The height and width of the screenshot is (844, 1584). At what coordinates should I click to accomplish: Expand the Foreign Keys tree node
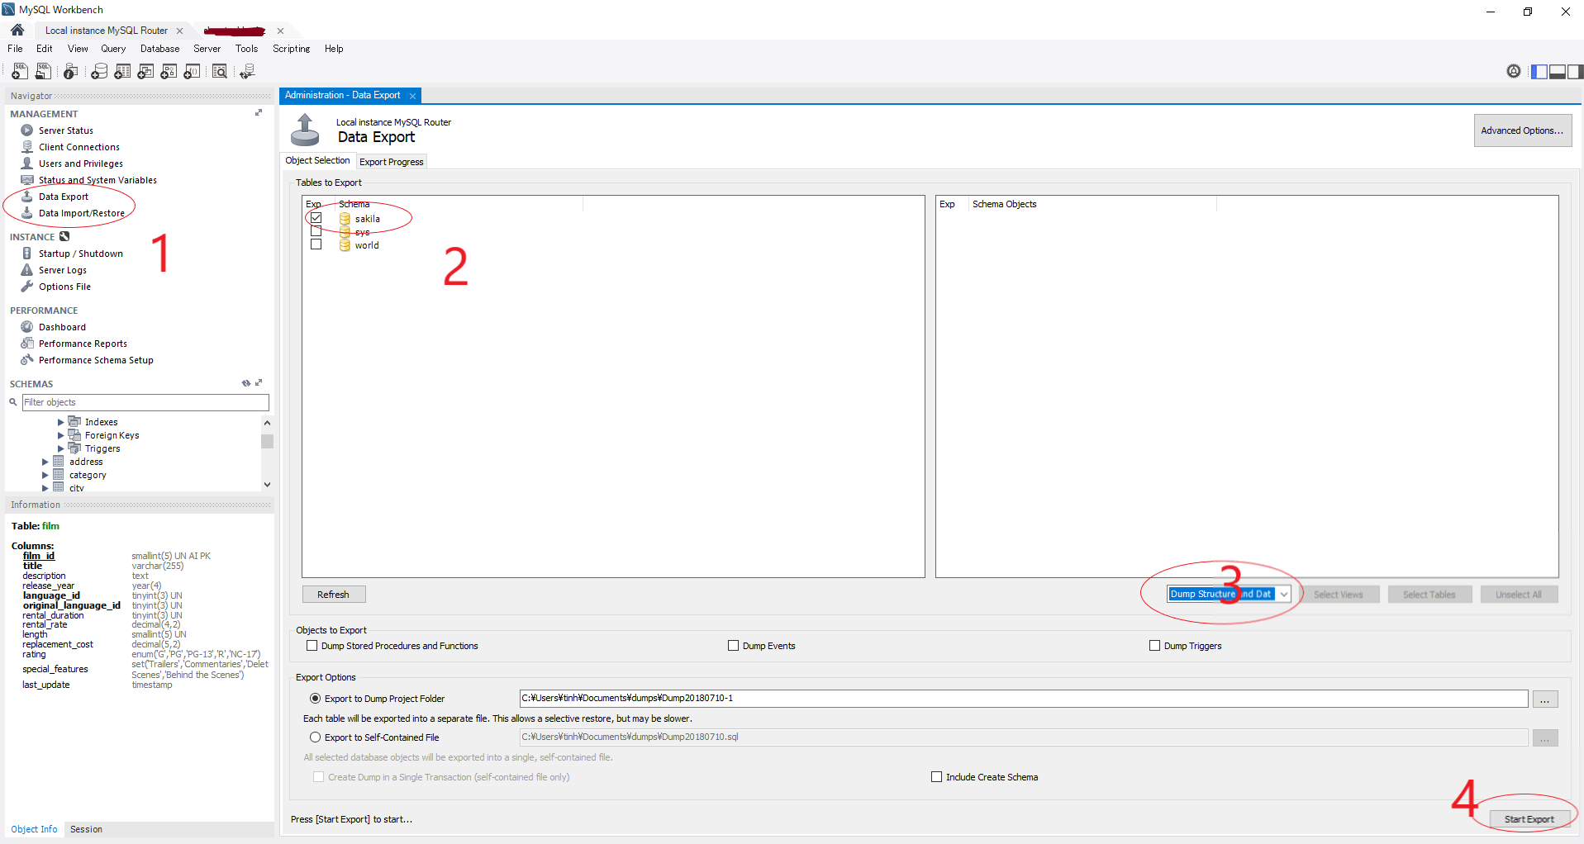pos(60,435)
